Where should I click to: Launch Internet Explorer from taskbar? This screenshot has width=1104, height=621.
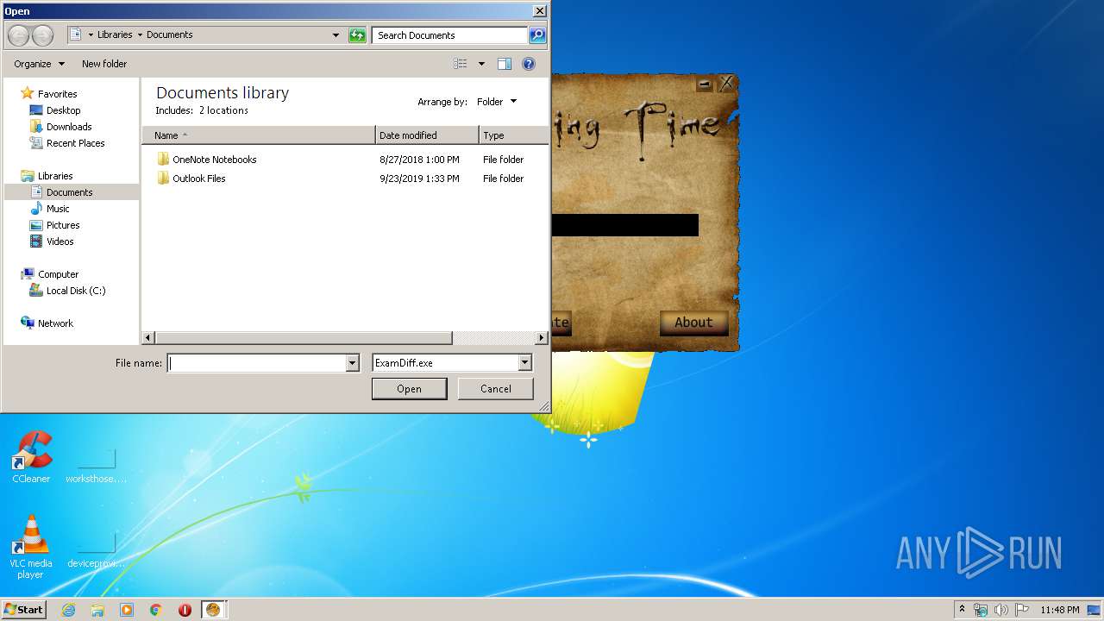click(x=68, y=610)
